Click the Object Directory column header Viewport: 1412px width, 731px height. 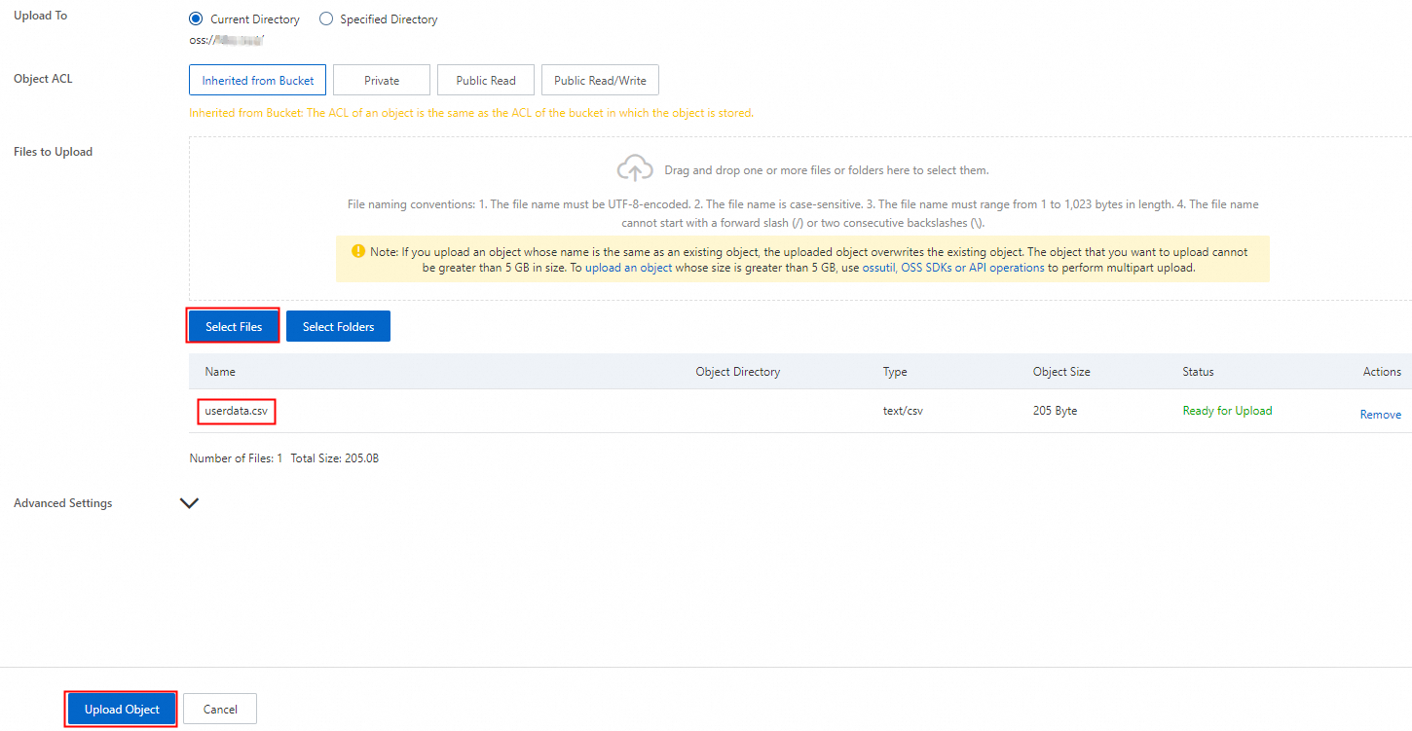[738, 372]
